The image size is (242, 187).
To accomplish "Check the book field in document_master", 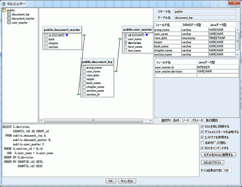I will click(46, 39).
